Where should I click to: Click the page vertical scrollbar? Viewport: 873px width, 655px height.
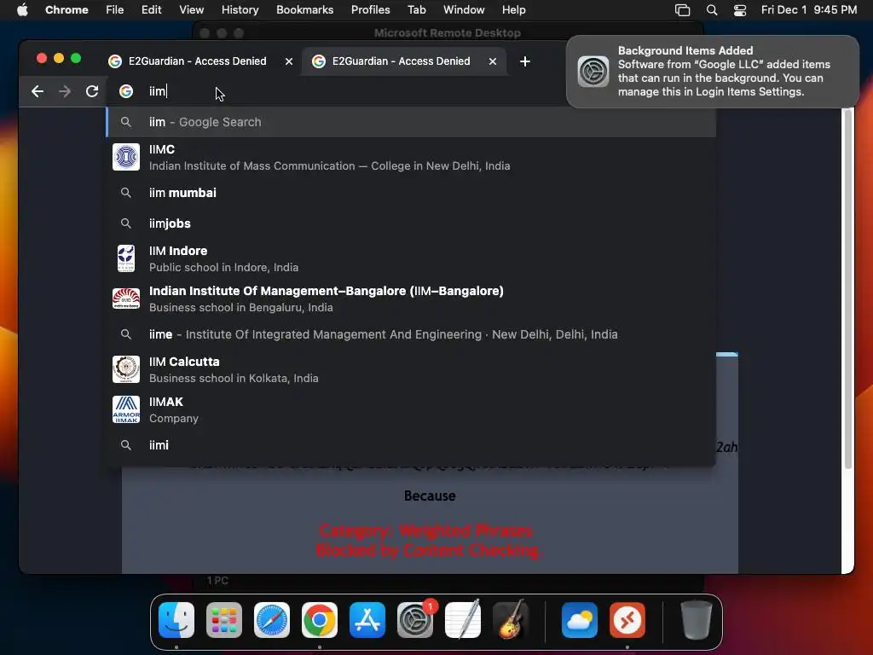click(x=848, y=290)
